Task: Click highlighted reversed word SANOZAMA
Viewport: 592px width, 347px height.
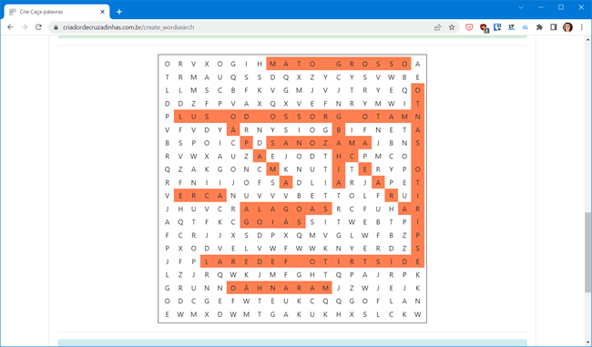Action: (319, 143)
